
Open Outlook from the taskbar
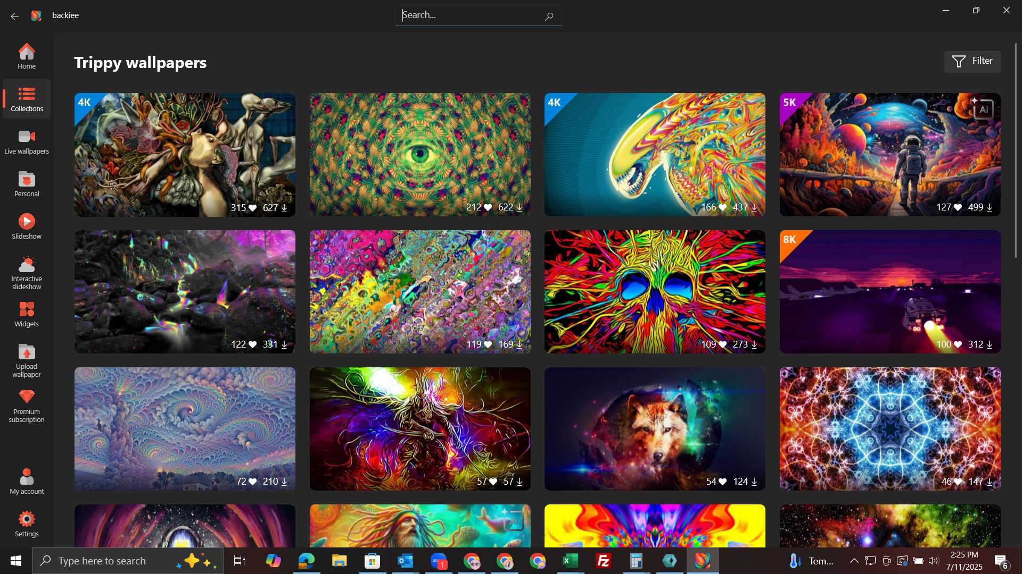point(405,561)
